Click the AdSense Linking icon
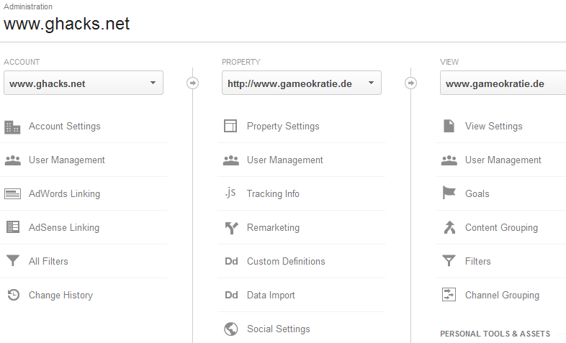The height and width of the screenshot is (343, 566). [x=12, y=228]
